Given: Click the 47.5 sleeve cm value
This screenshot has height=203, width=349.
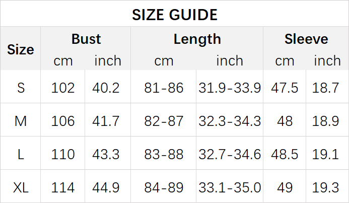Looking at the screenshot, I should [x=285, y=88].
